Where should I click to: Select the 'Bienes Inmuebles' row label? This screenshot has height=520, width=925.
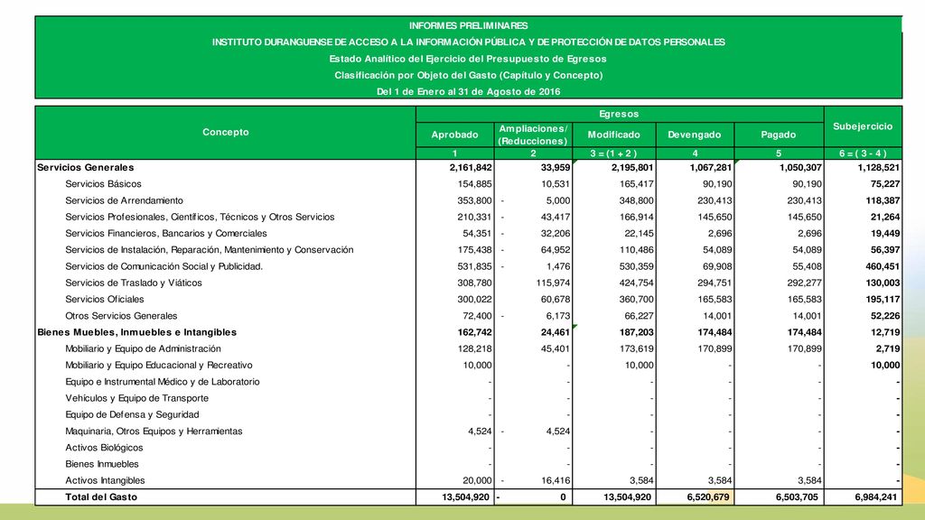(101, 465)
